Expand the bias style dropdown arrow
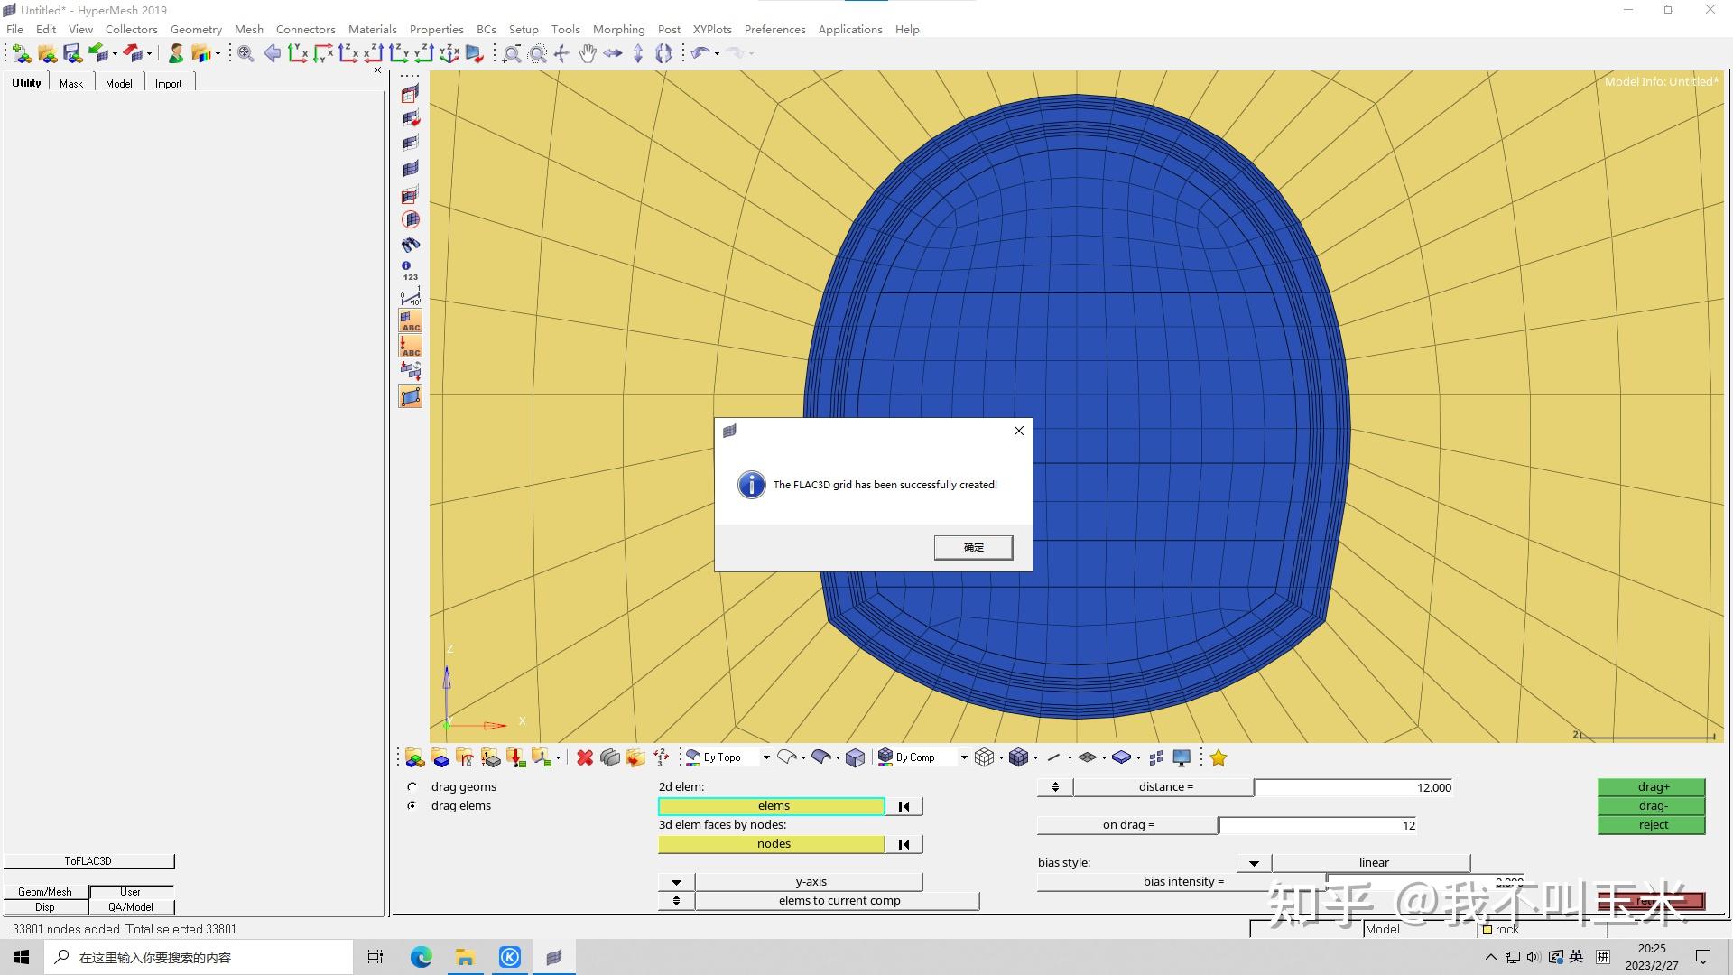This screenshot has height=975, width=1733. 1254,862
